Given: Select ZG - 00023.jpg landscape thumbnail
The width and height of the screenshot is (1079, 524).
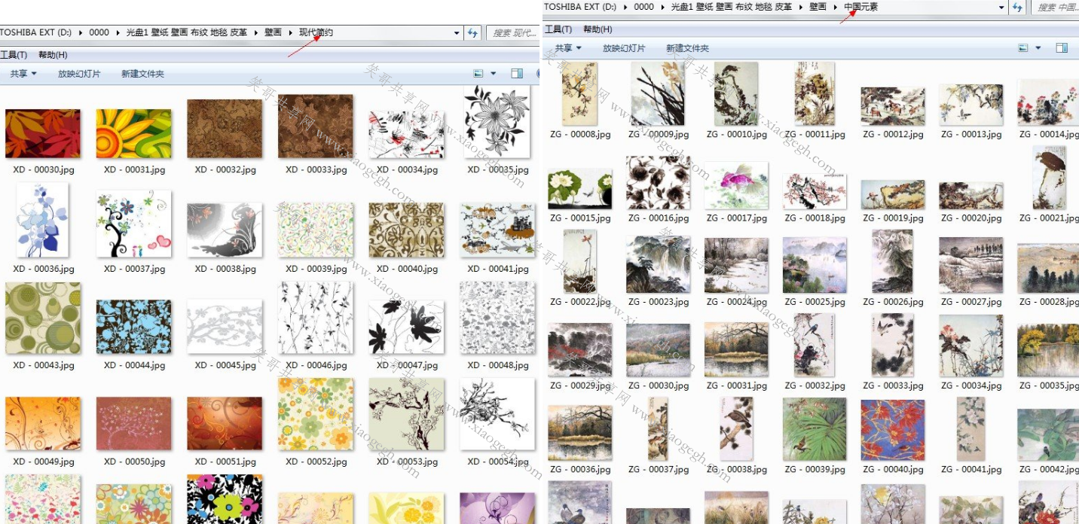Looking at the screenshot, I should (658, 264).
